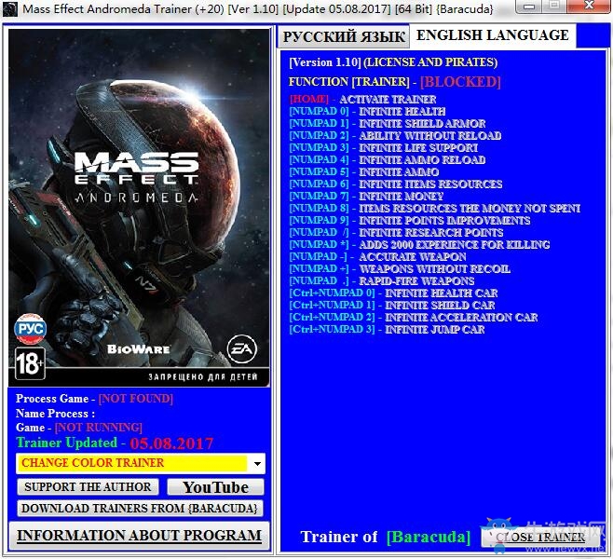The width and height of the screenshot is (613, 559).
Task: Minimize the trainer window
Action: pyautogui.click(x=529, y=7)
